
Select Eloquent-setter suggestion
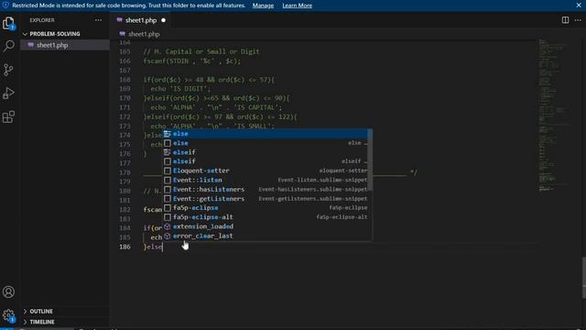pyautogui.click(x=266, y=170)
